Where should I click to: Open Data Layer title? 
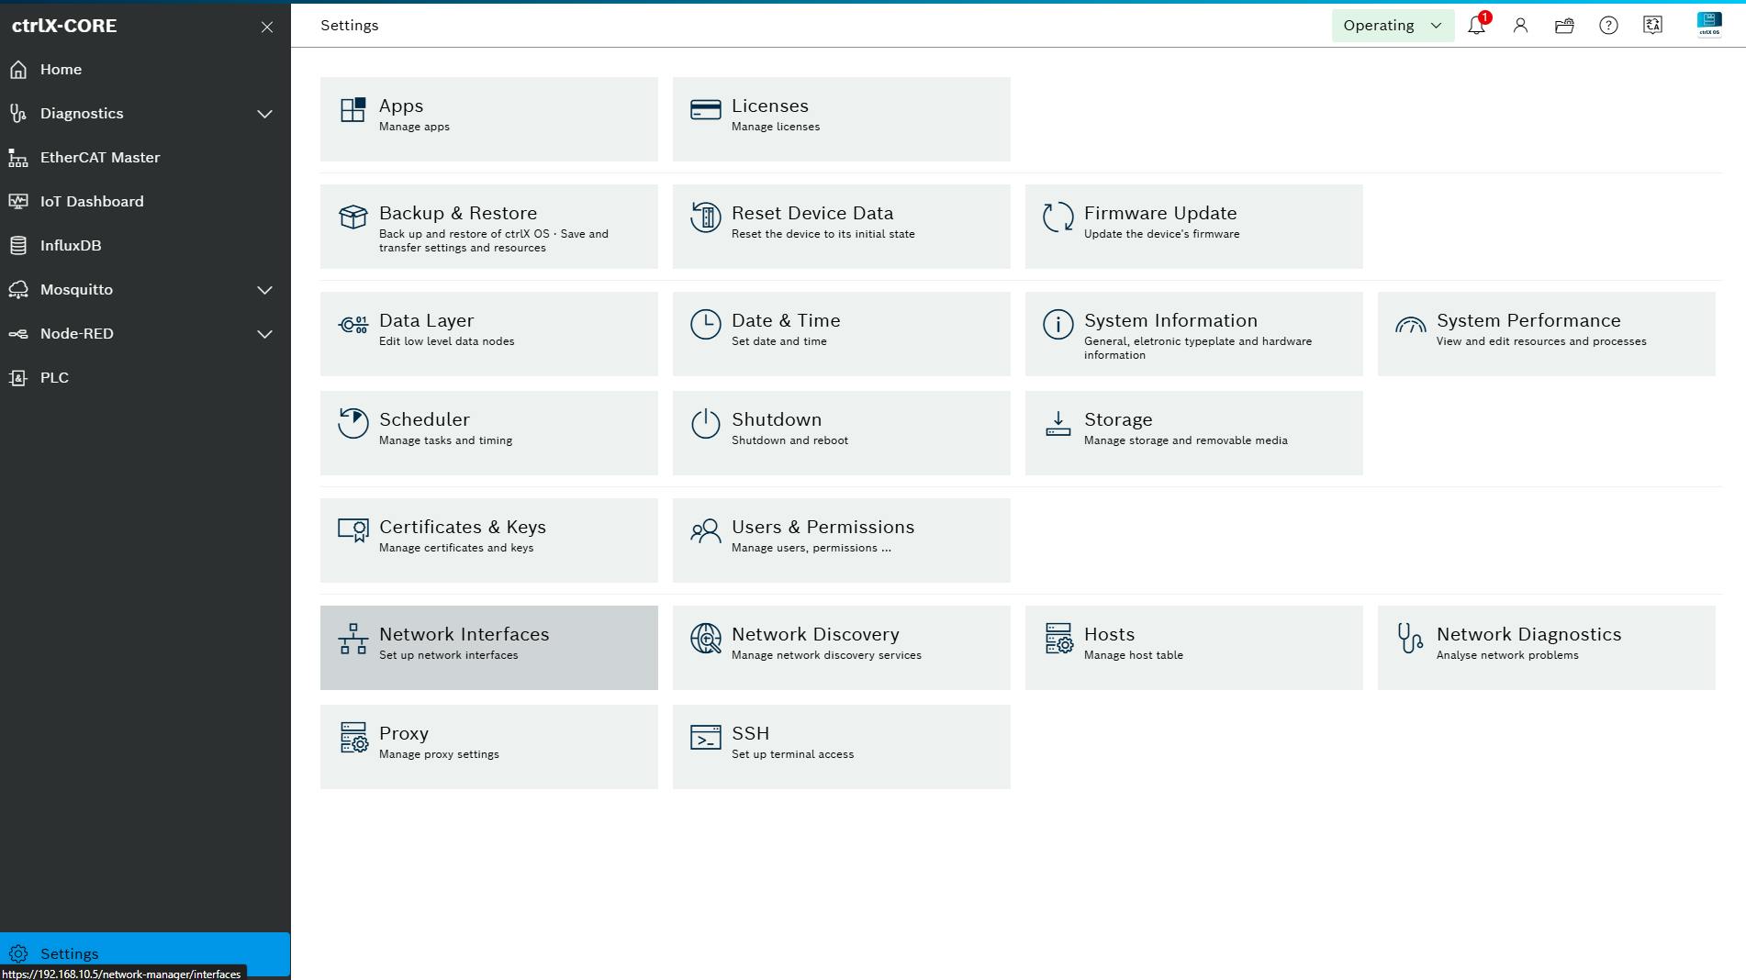427,320
